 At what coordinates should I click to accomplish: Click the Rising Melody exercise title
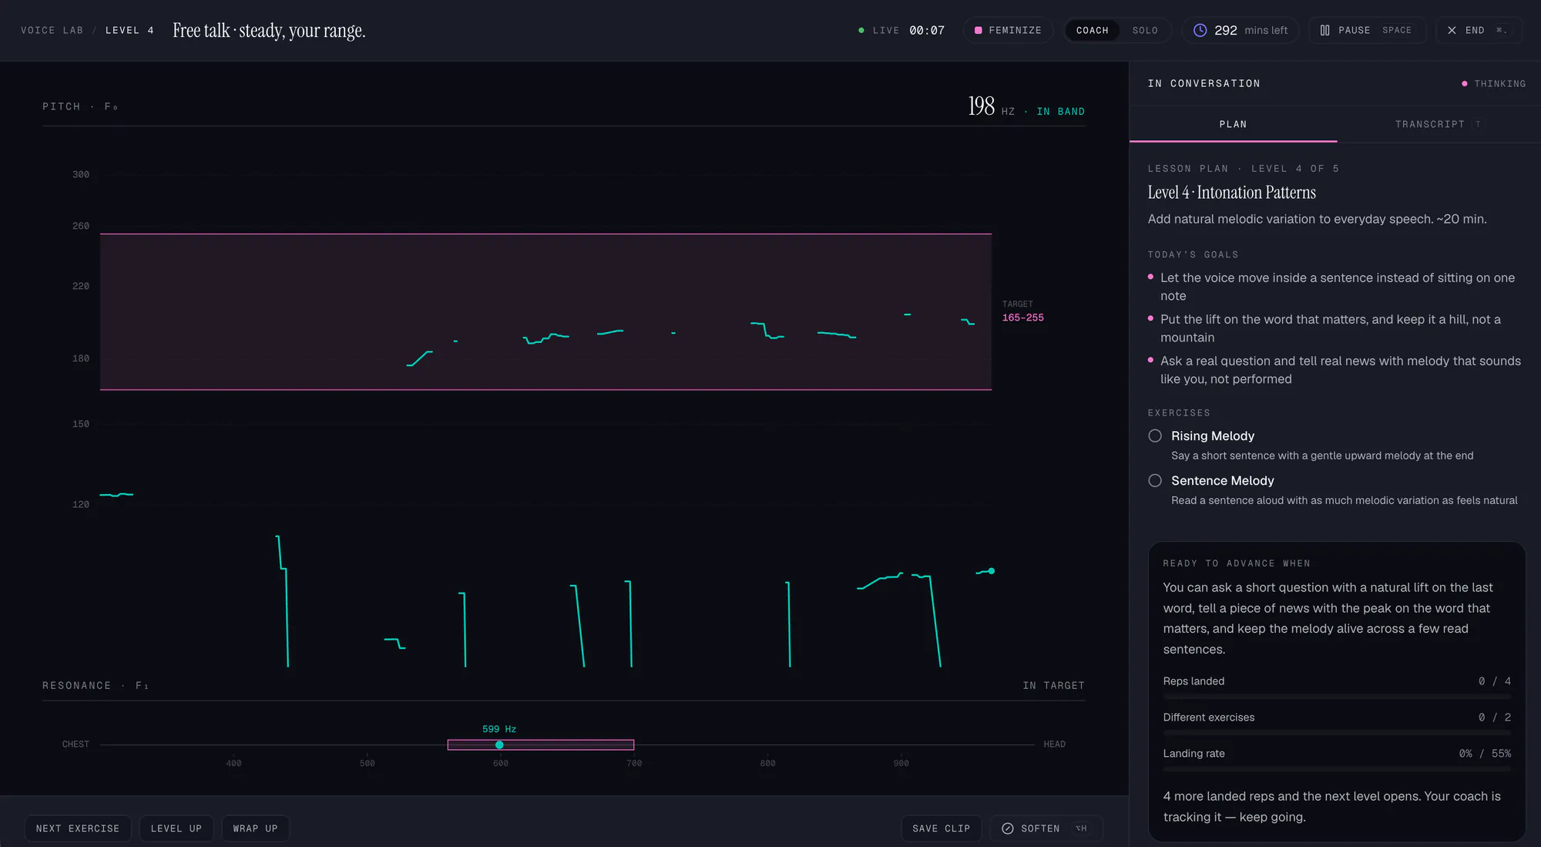pos(1213,436)
